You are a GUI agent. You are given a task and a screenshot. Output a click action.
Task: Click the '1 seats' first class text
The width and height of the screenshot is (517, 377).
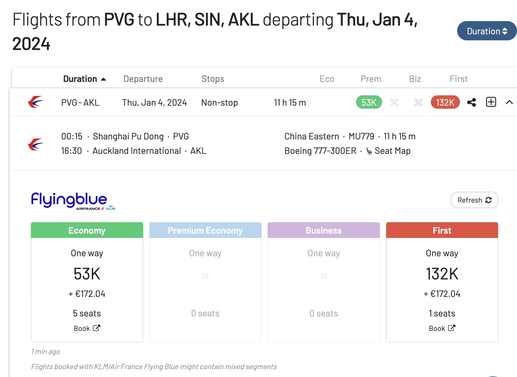pyautogui.click(x=442, y=313)
